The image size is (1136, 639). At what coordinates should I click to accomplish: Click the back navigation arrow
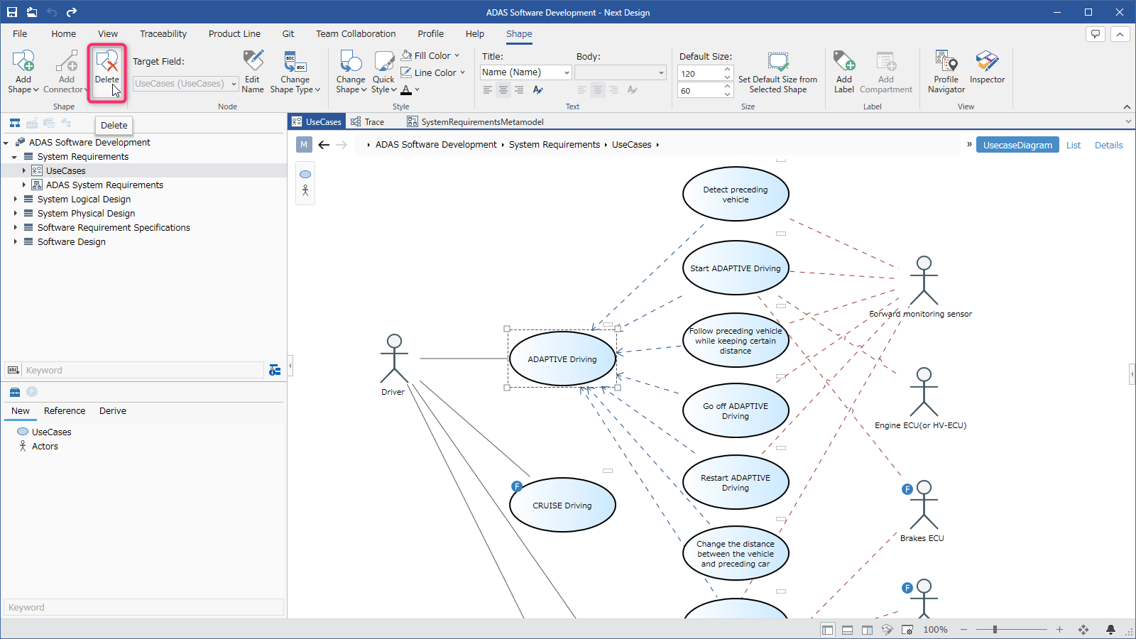coord(324,145)
